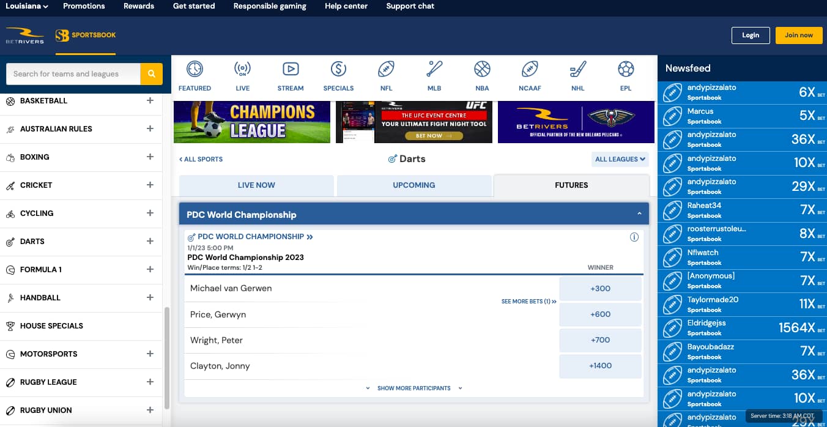The height and width of the screenshot is (427, 827).
Task: Open the MLB baseball icon
Action: click(x=434, y=72)
